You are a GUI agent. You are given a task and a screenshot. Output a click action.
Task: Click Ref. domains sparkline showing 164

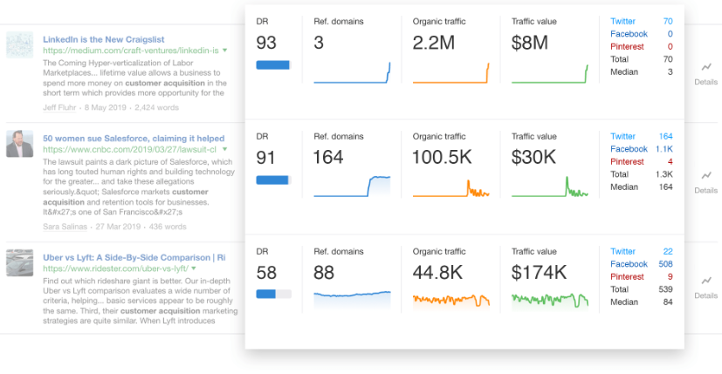(352, 187)
